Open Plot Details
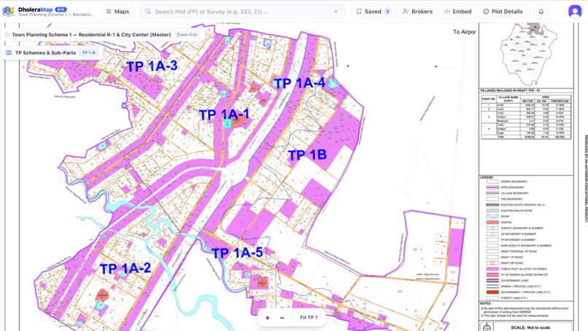Image resolution: width=588 pixels, height=331 pixels. (x=503, y=12)
